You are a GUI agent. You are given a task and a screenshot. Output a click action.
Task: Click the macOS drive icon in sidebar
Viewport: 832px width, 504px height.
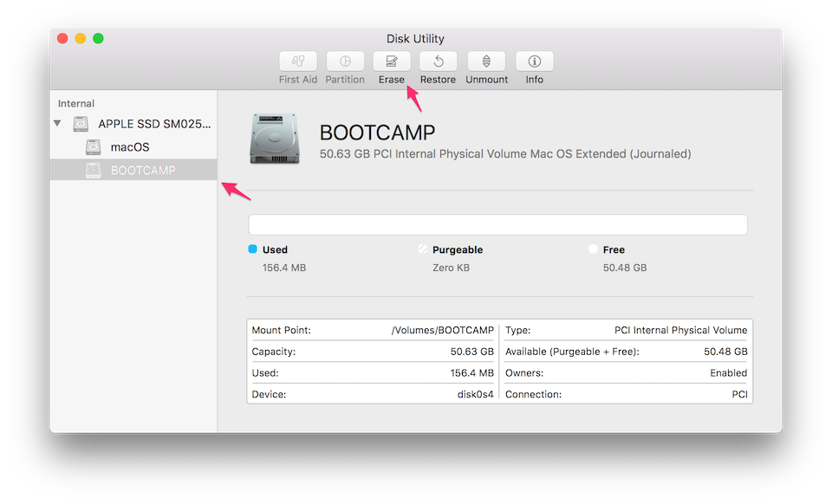(x=93, y=146)
